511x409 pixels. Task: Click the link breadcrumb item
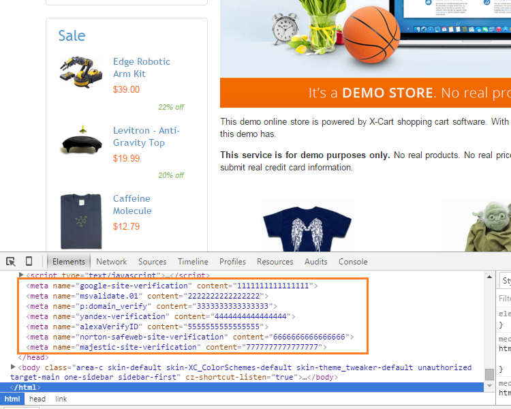pyautogui.click(x=61, y=399)
